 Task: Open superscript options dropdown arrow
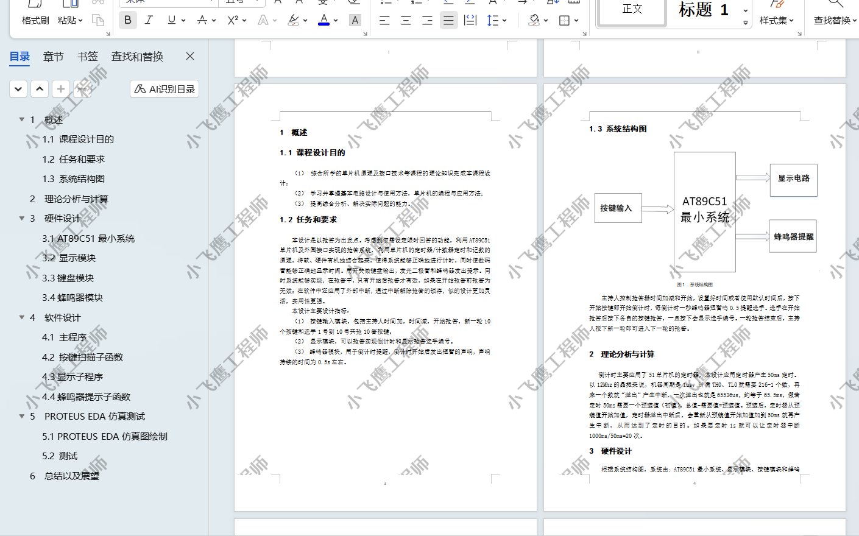[244, 21]
